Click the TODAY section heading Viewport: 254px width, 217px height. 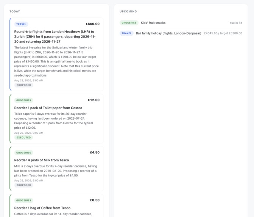tap(15, 11)
